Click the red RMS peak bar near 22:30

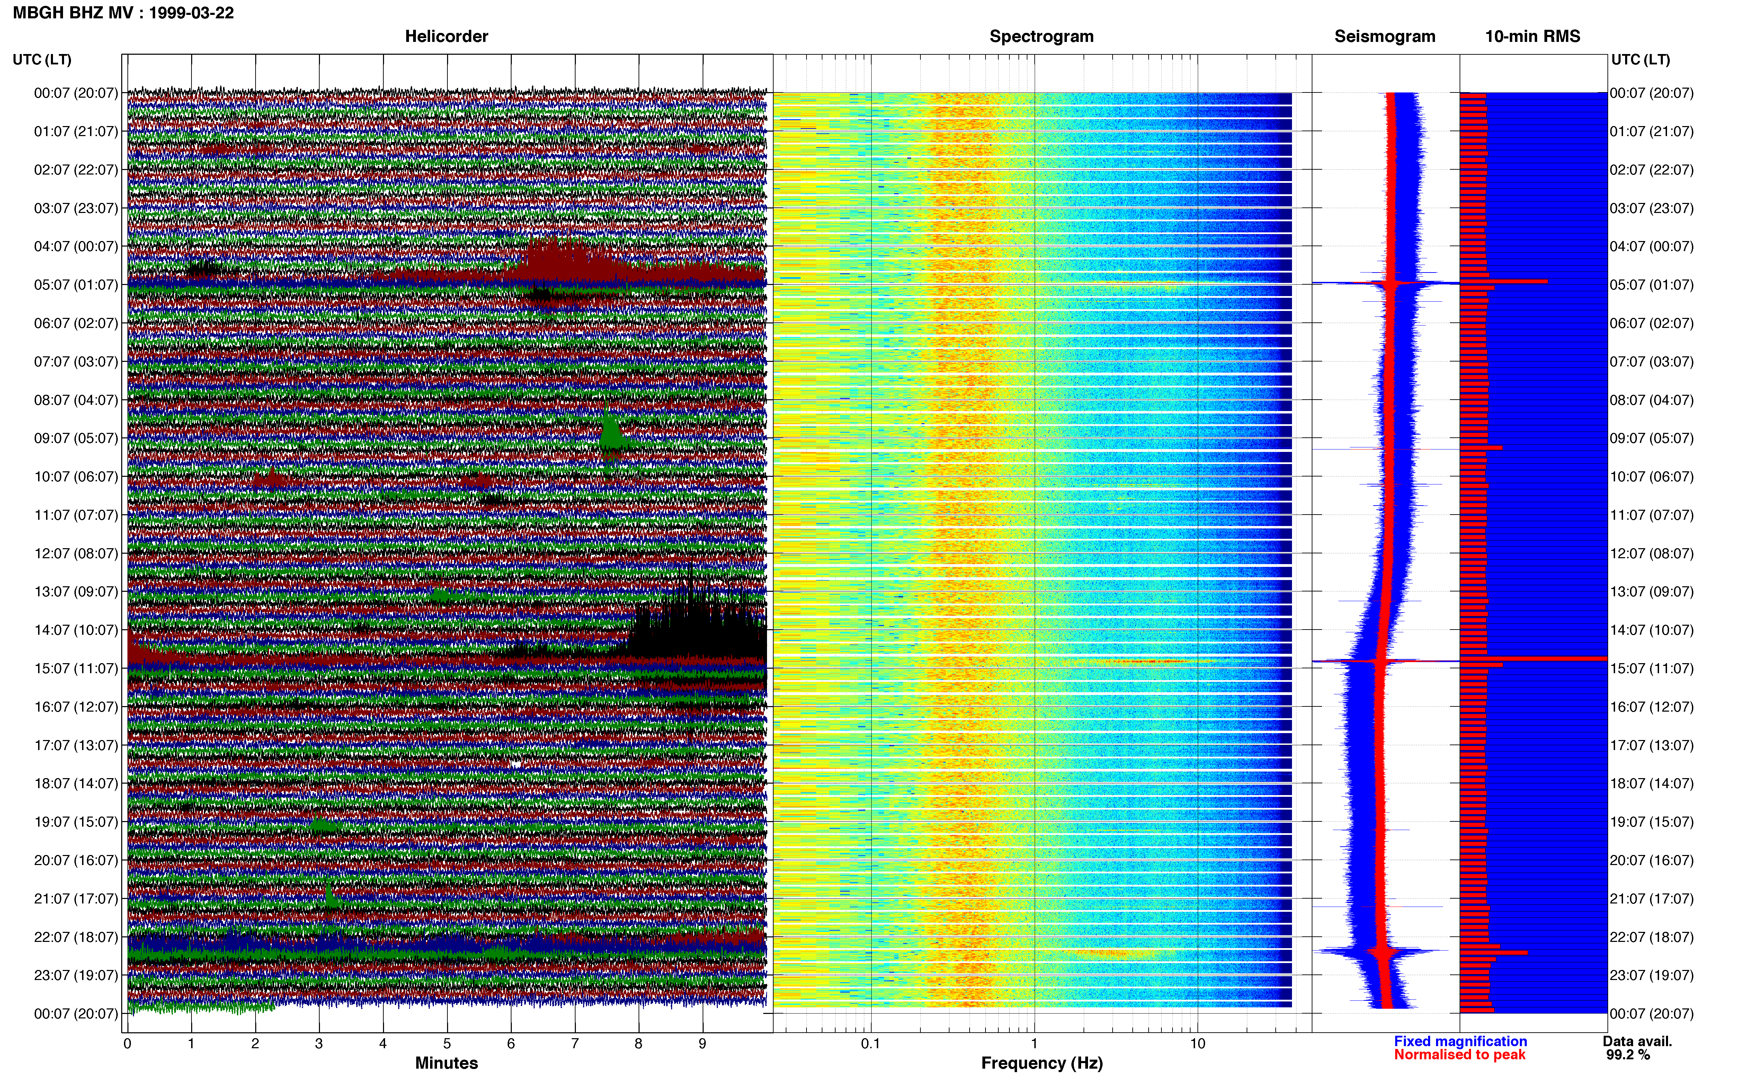coord(1494,953)
